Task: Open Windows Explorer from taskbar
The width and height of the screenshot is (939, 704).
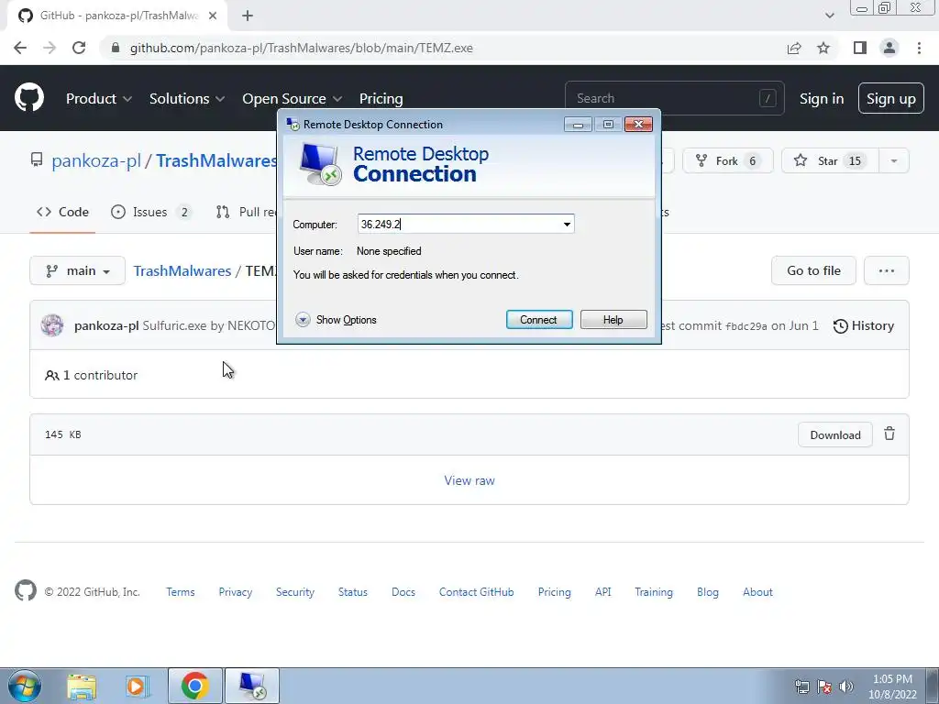Action: (x=82, y=687)
